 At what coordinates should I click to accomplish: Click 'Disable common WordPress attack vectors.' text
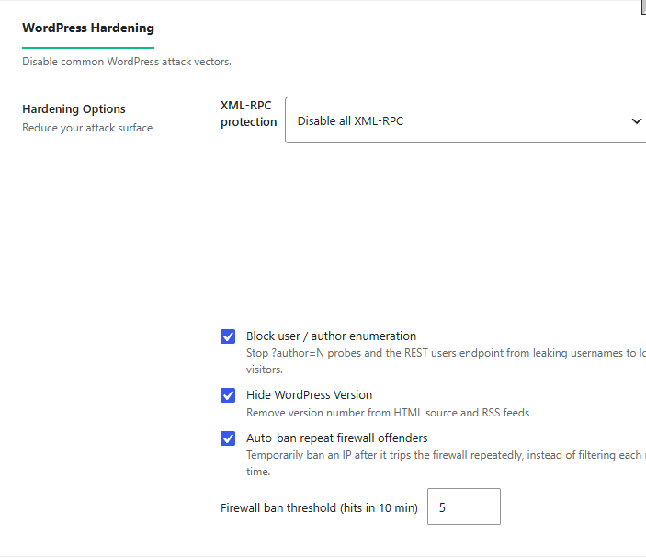tap(127, 62)
